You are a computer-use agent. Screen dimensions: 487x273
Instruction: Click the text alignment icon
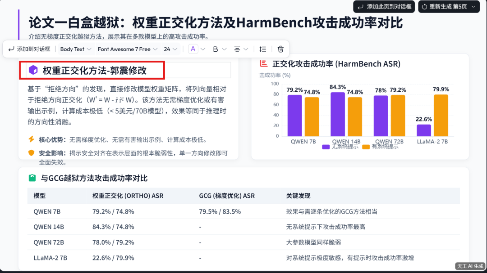[237, 49]
